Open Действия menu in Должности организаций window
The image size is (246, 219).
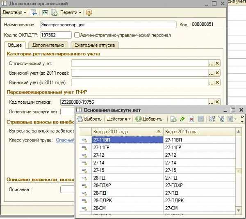(x=14, y=12)
